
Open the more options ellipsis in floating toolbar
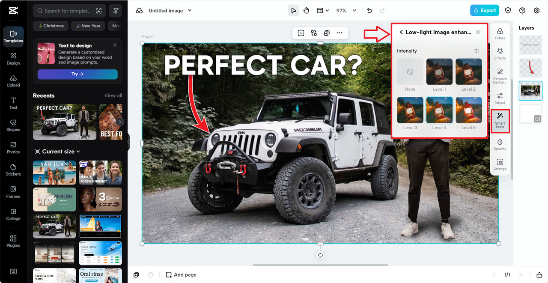[340, 33]
